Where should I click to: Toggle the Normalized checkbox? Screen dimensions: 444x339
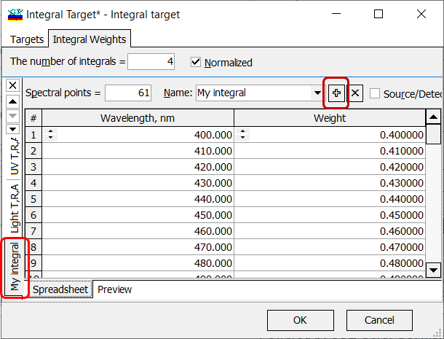click(x=195, y=62)
